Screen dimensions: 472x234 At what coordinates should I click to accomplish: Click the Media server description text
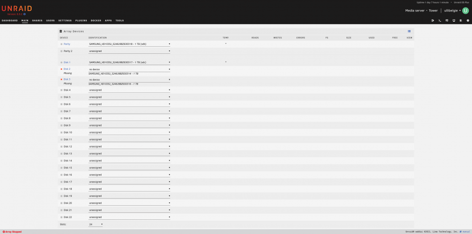[x=415, y=10]
